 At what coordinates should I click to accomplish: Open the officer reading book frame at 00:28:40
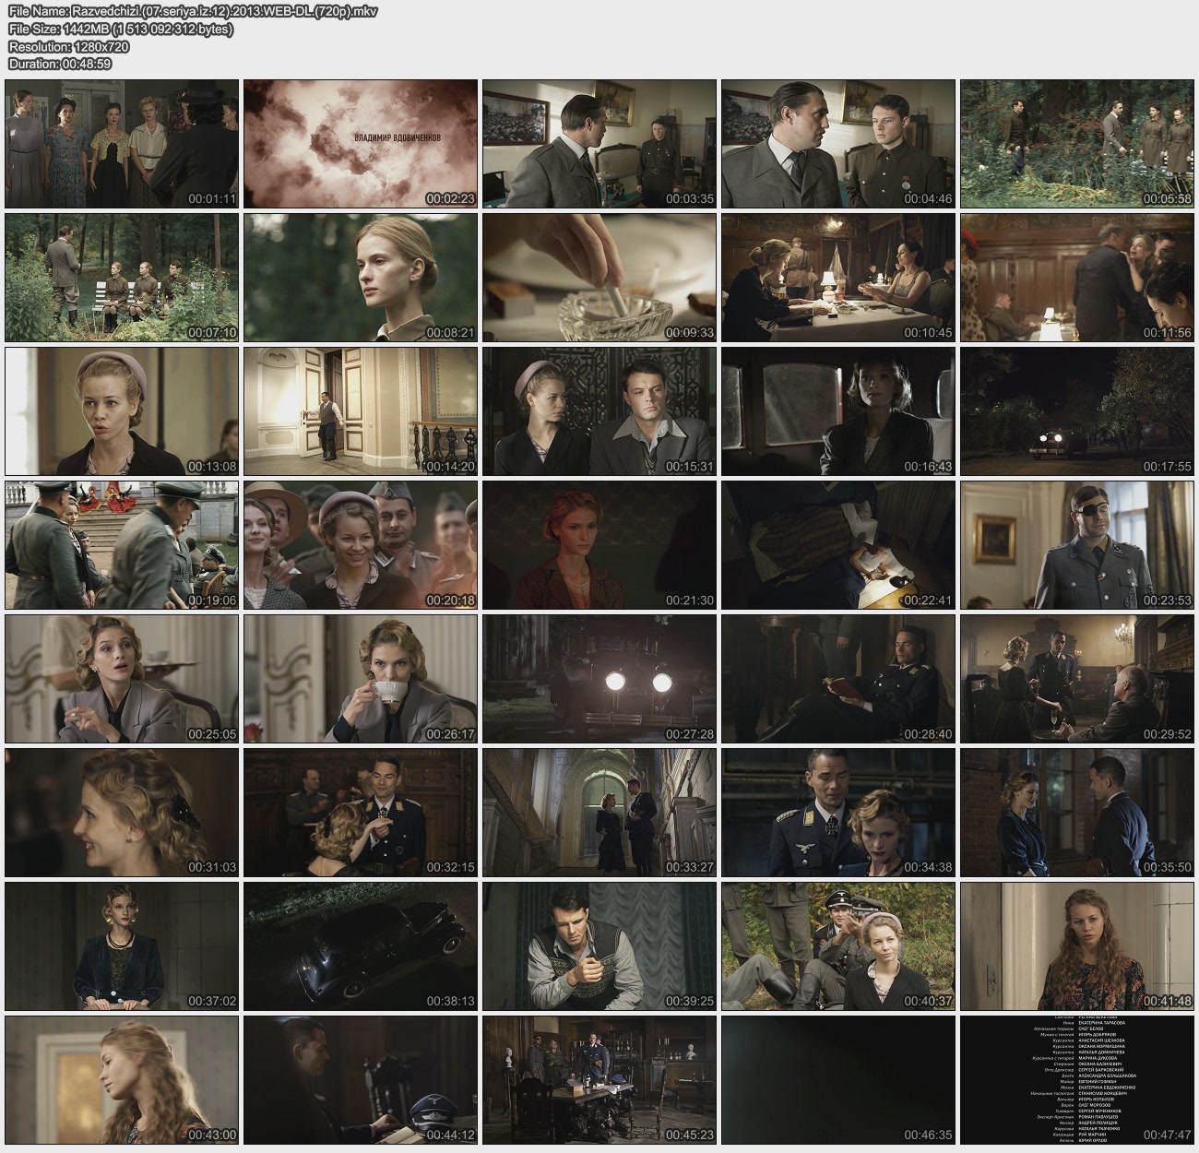[x=837, y=678]
